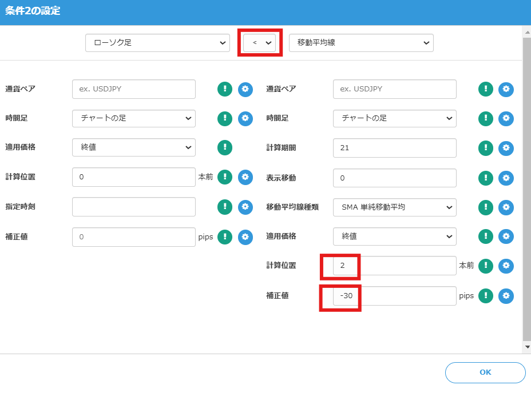Click the left 通貨ペア input field

point(134,89)
